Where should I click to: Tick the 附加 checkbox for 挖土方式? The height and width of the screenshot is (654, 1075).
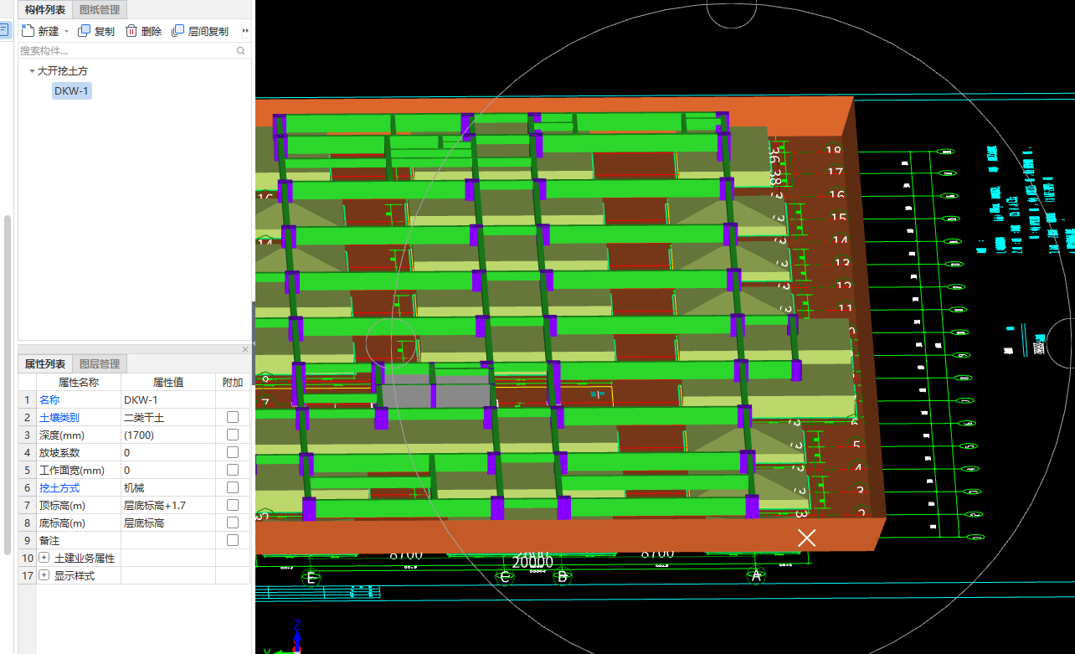[x=233, y=487]
